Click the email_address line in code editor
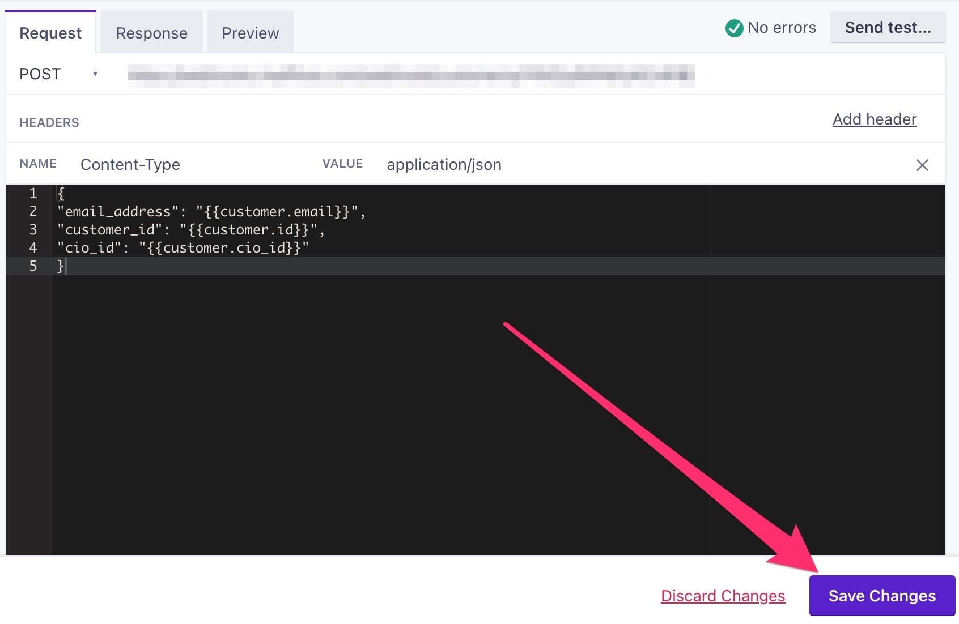This screenshot has width=959, height=624. [x=211, y=211]
